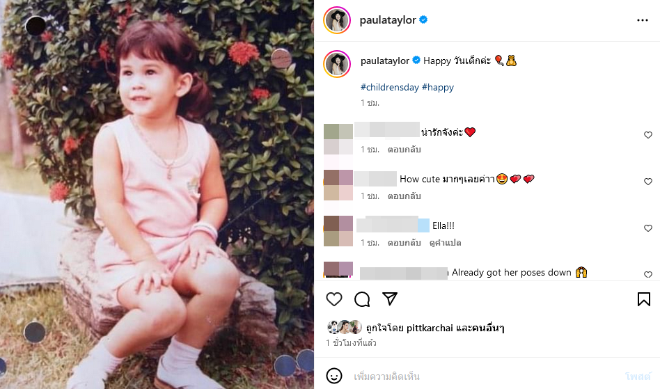Like the post with heart icon
Viewport: 660px width, 389px height.
click(334, 299)
